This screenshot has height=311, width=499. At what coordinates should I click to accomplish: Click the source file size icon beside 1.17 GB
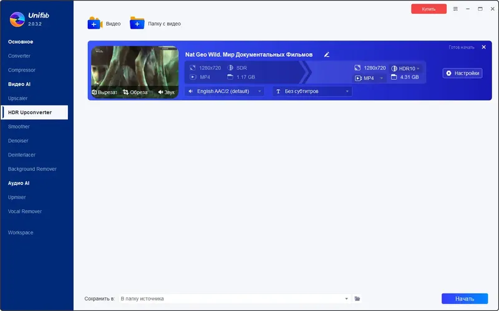point(230,77)
